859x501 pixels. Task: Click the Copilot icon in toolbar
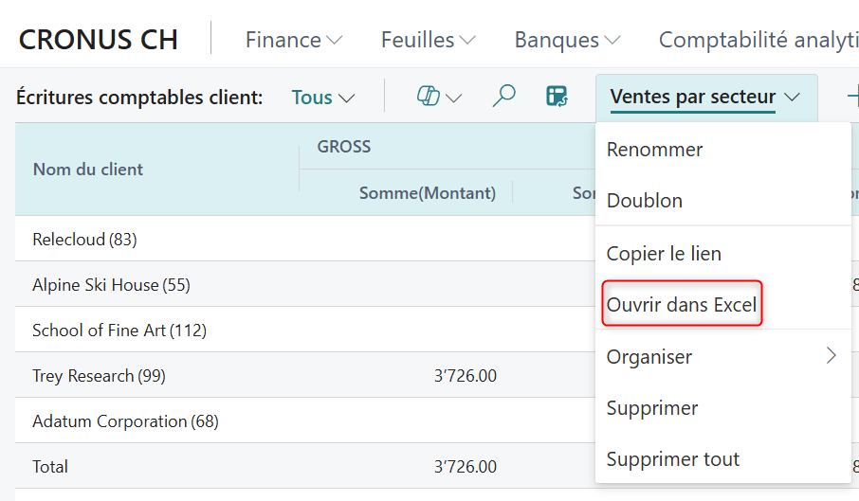coord(429,97)
